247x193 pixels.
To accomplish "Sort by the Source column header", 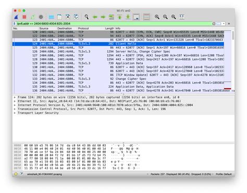I will tap(47, 28).
